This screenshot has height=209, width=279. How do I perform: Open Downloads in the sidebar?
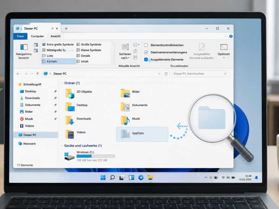(x=30, y=98)
